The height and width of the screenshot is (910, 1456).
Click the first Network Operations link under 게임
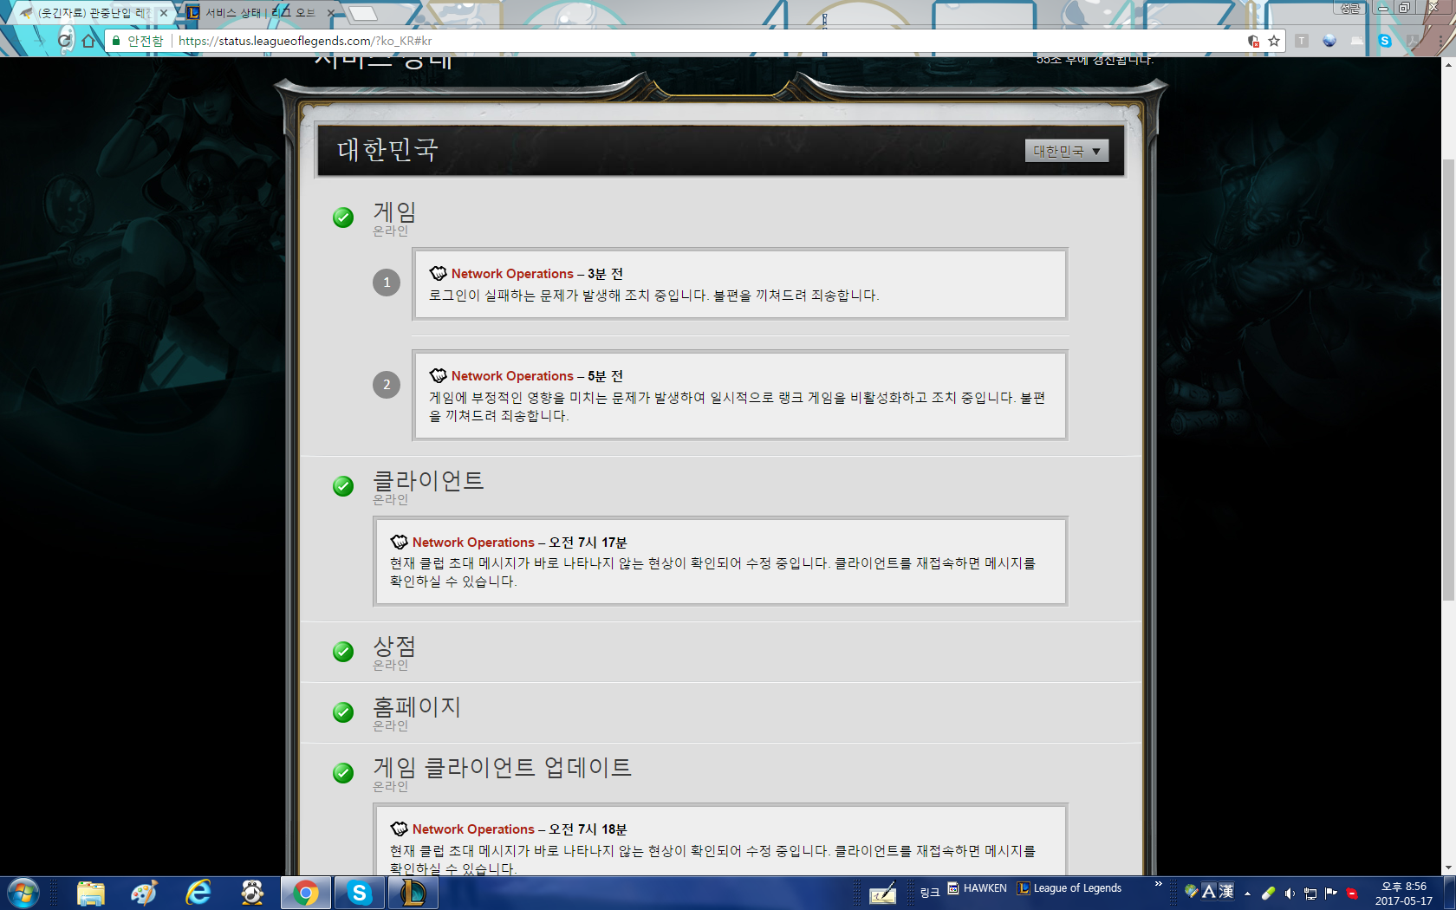(511, 274)
